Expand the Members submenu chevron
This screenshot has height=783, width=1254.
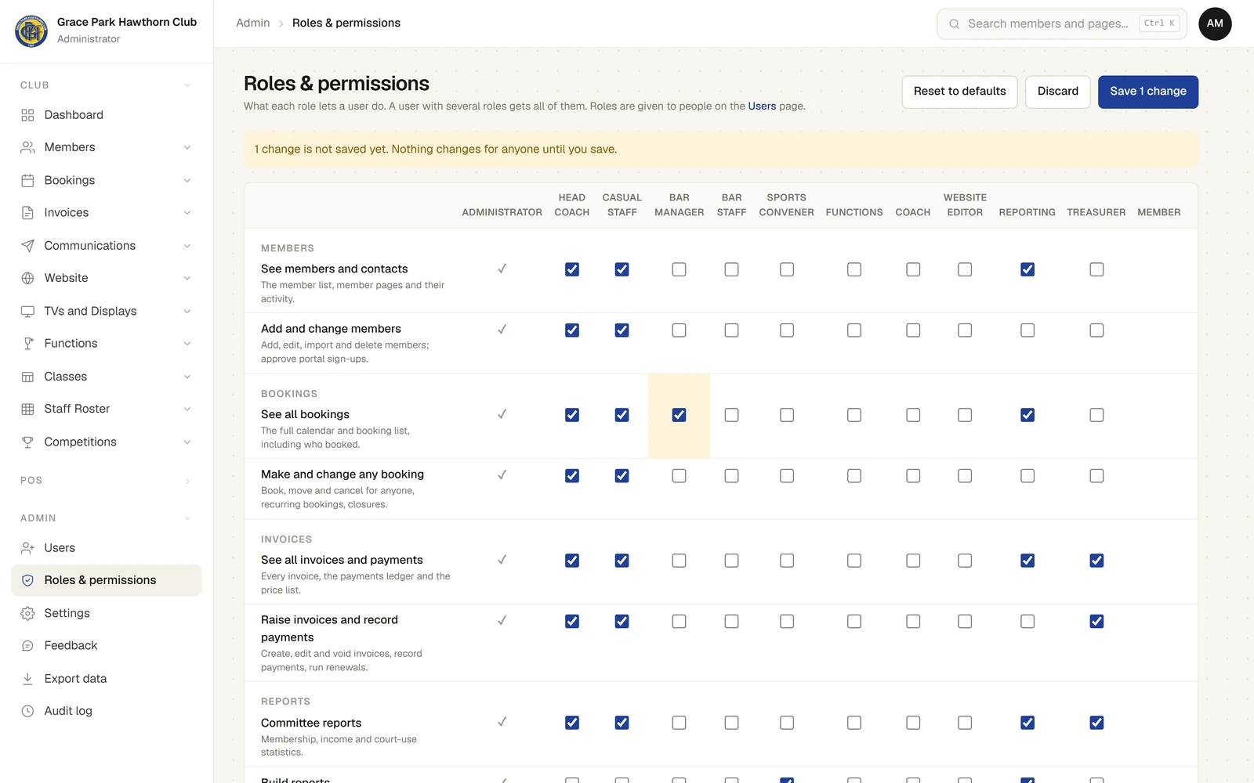(187, 147)
